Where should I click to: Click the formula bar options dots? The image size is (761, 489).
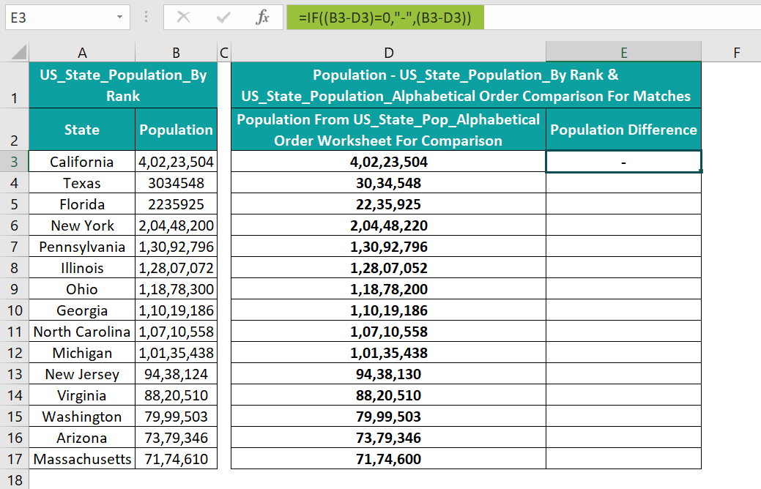click(146, 18)
